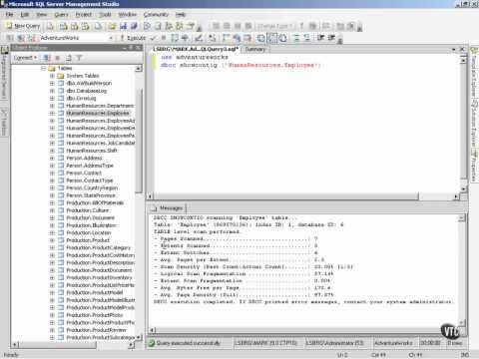Expand the HumanResources.Employee table node
This screenshot has height=359, width=479.
(x=52, y=114)
